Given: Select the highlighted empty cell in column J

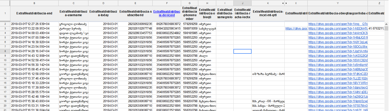Looking at the screenshot, I should 242,51.
